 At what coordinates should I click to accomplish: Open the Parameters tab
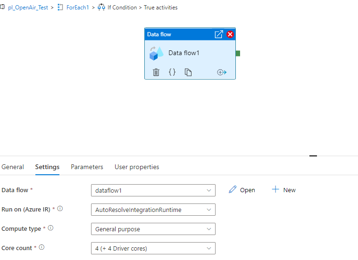[x=87, y=167]
